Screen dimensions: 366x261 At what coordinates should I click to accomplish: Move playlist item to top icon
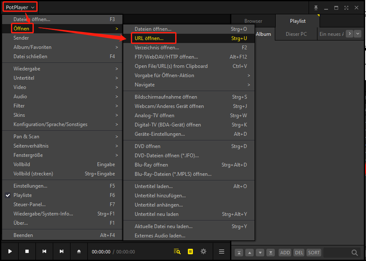coord(239,253)
